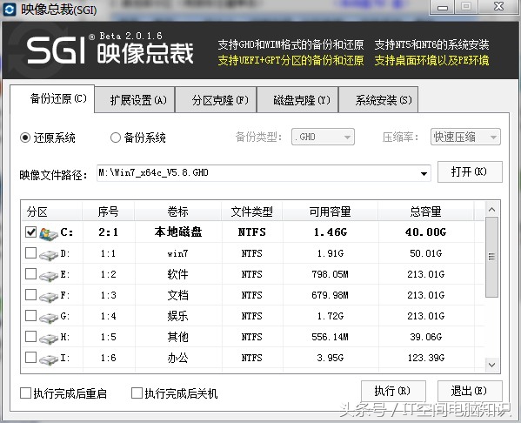Click the win7 volume label cell
Image resolution: width=521 pixels, height=423 pixels.
pyautogui.click(x=177, y=253)
